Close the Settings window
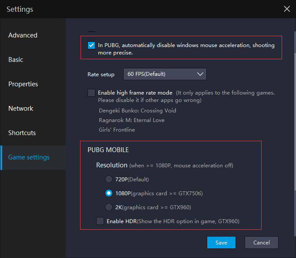Viewport: 296px width, 258px height. (x=287, y=9)
